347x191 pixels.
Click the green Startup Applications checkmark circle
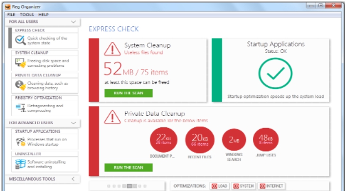point(276,74)
